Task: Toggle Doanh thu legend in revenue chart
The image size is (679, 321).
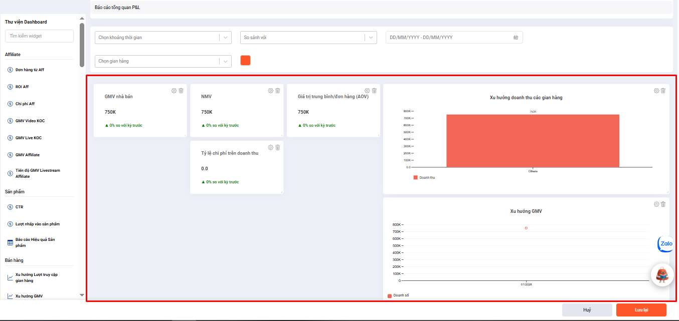Action: (x=424, y=177)
